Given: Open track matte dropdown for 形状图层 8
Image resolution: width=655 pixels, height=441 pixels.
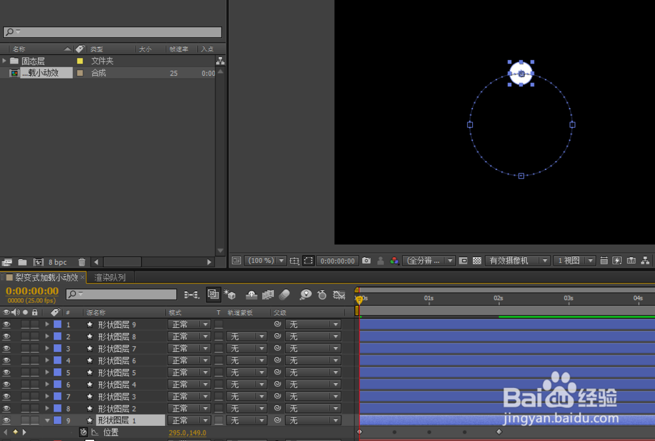Looking at the screenshot, I should tap(246, 336).
